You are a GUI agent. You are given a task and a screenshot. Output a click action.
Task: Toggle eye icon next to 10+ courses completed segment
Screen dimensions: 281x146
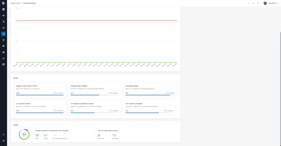click(x=157, y=107)
